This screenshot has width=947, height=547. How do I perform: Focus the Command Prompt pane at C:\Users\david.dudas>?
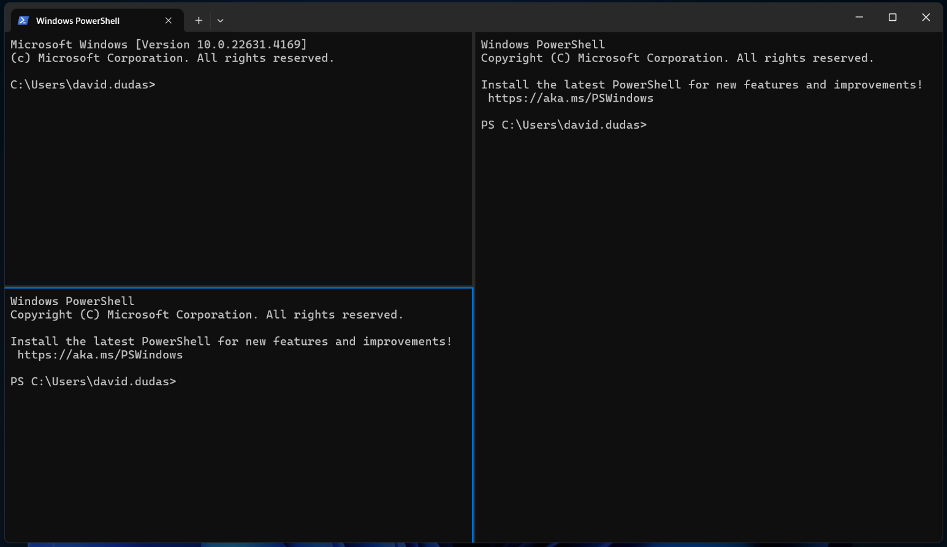click(x=83, y=85)
